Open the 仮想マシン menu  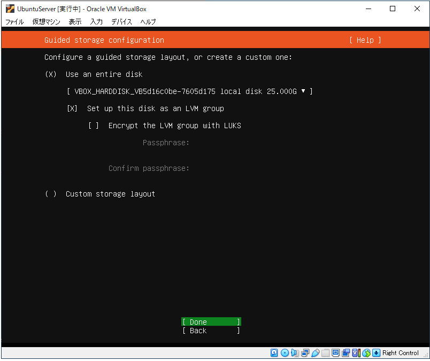[46, 22]
